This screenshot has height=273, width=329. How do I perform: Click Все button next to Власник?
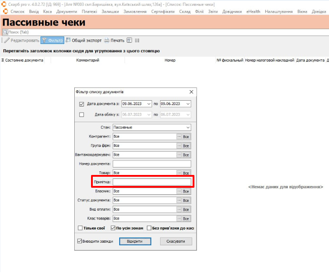[x=186, y=191]
